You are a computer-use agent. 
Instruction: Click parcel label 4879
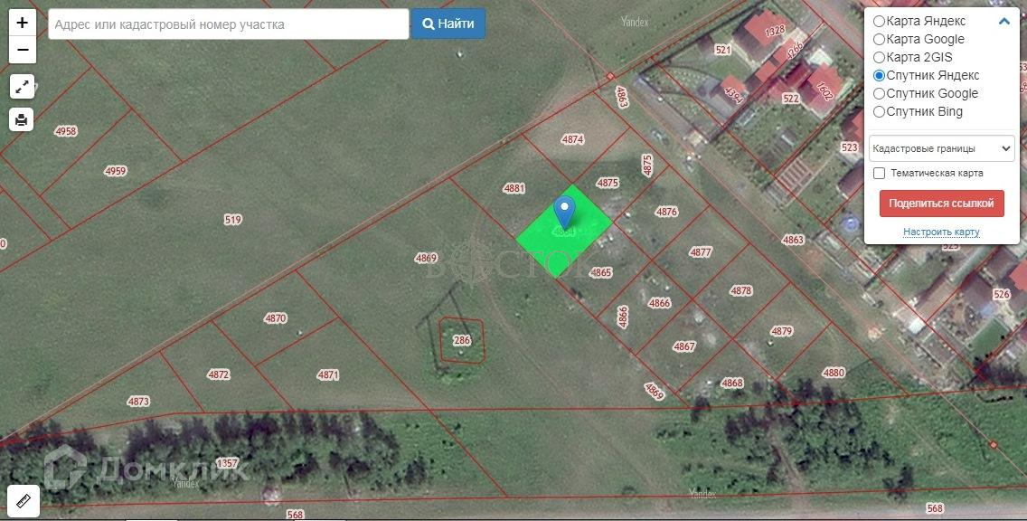click(781, 332)
